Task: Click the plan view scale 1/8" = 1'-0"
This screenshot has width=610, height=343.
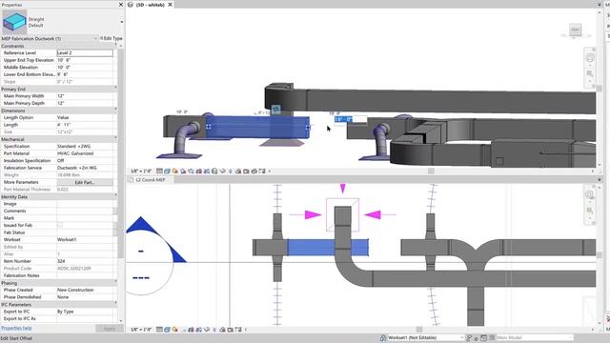Action: click(x=141, y=330)
